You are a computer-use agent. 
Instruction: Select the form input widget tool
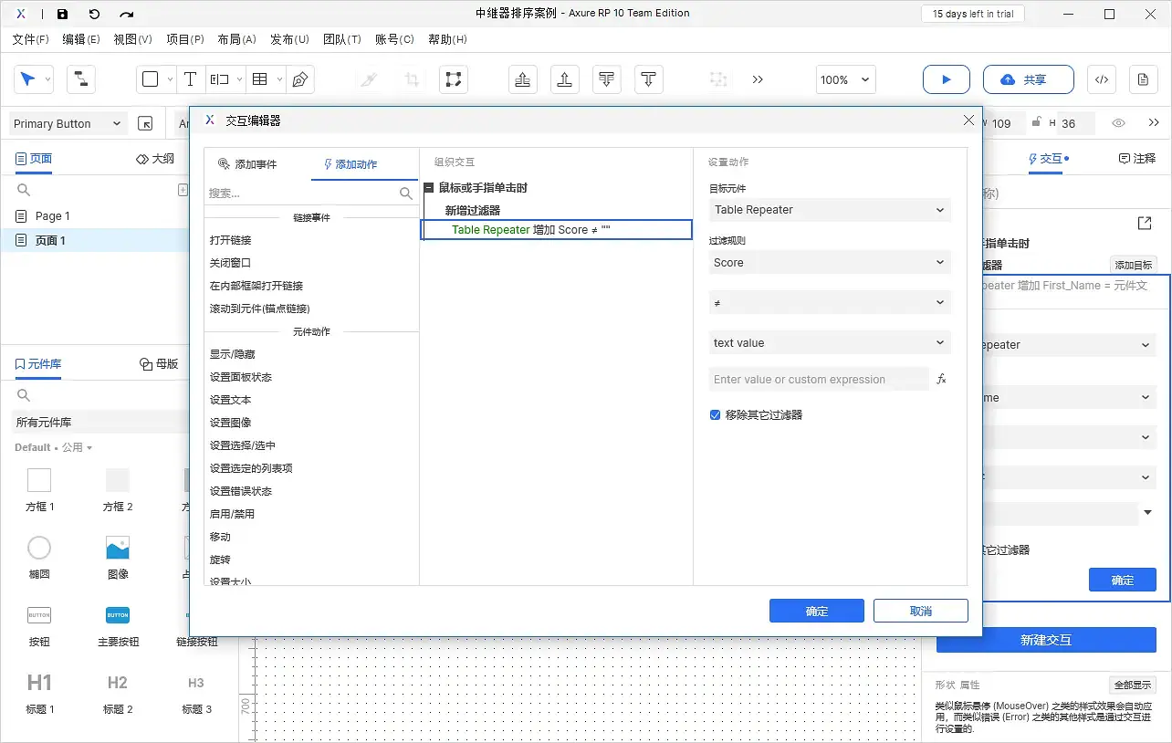[220, 79]
